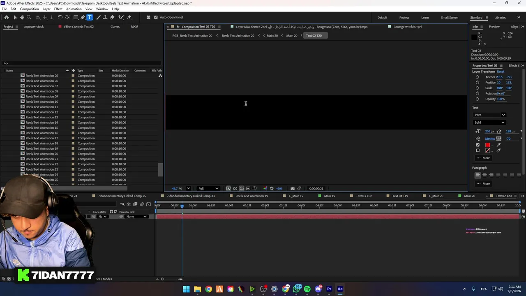Open the leading value dropdown arrow
The image size is (526, 296).
click(521, 132)
